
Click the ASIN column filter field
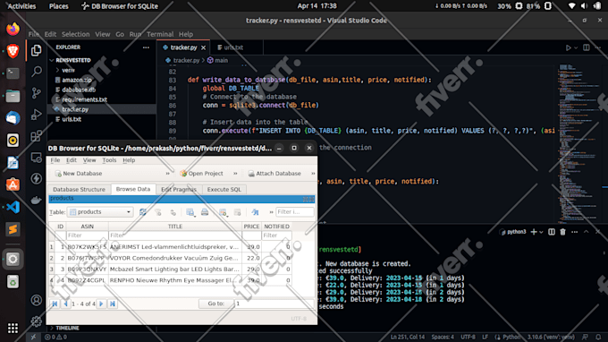tap(88, 235)
